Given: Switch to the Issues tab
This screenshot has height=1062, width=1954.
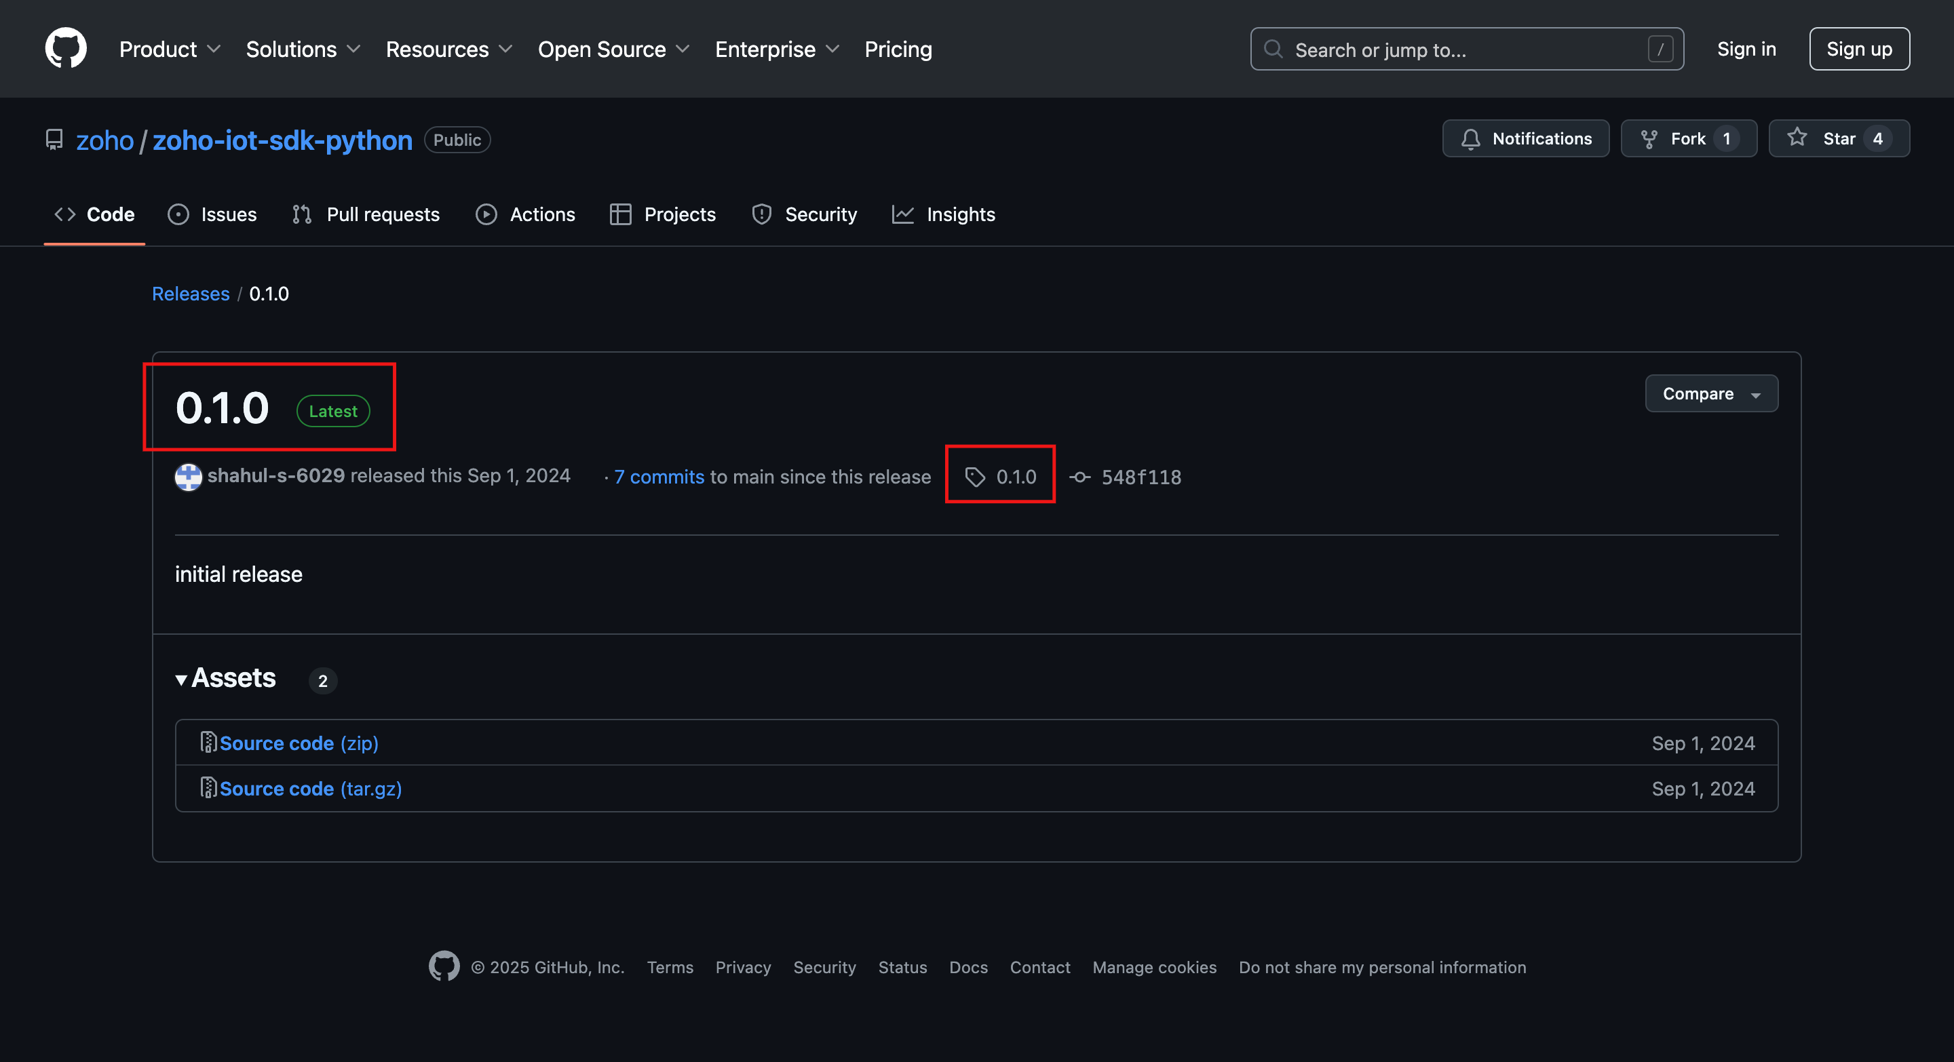Looking at the screenshot, I should point(212,214).
